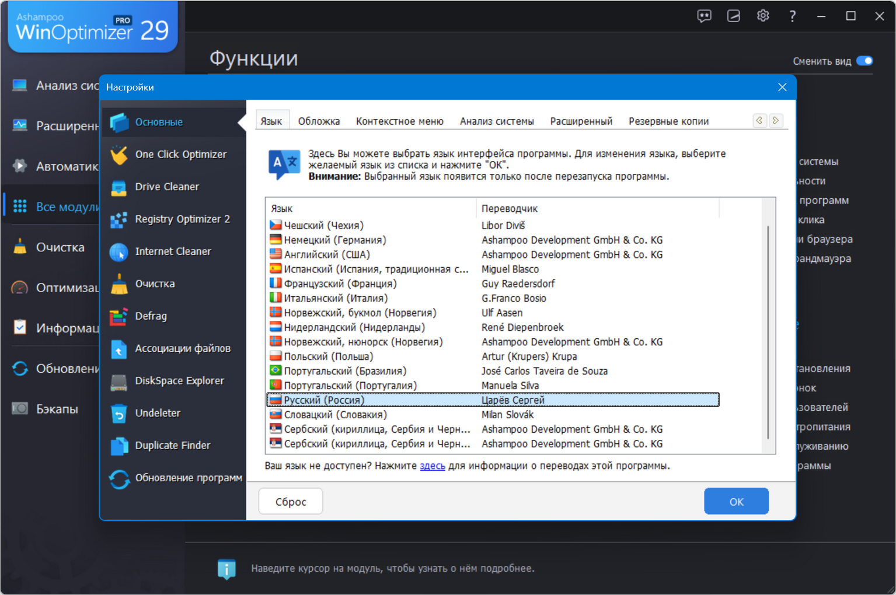896x595 pixels.
Task: Open Расширенный section in main sidebar
Action: tap(55, 125)
